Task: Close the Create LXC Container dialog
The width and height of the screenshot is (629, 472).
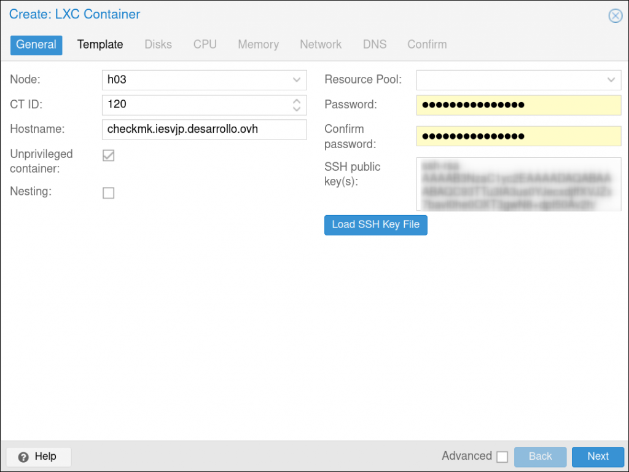Action: tap(615, 16)
